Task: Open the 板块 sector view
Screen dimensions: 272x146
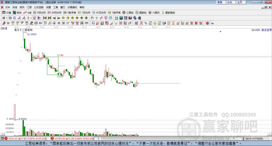Action: [17, 13]
